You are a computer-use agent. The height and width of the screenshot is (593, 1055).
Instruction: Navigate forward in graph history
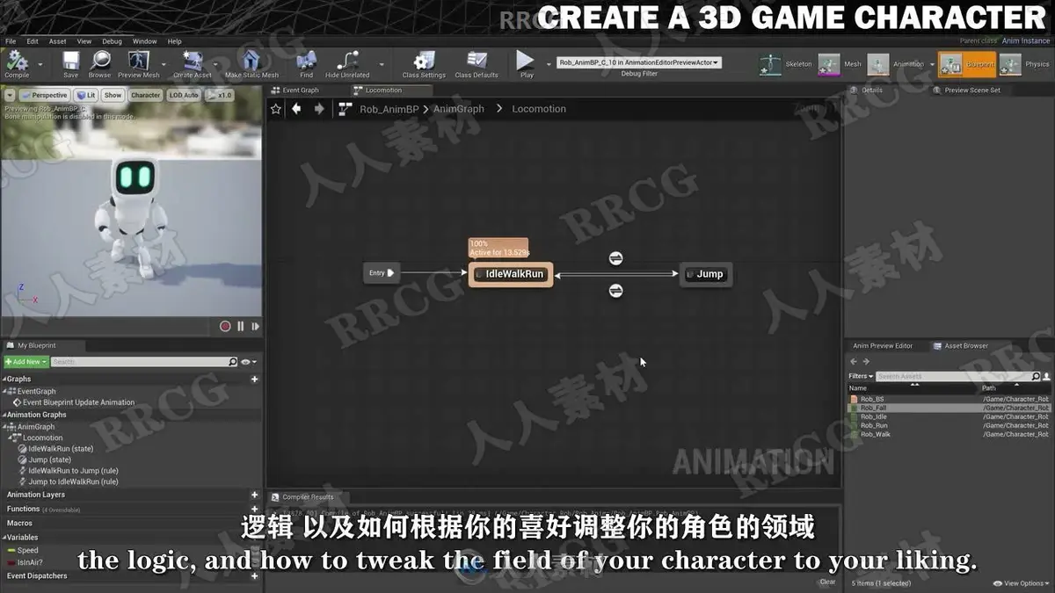tap(319, 109)
